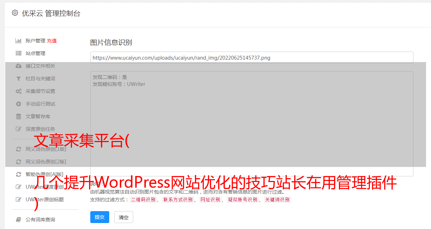Click the red 充值 link
The height and width of the screenshot is (229, 431).
52,41
